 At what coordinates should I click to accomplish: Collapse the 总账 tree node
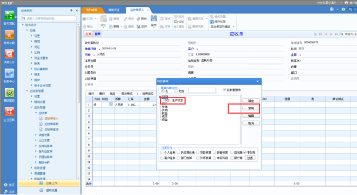(x=27, y=30)
